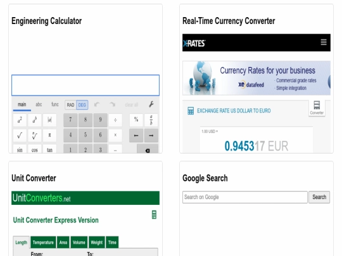Switch calculator to RAD mode

tap(70, 105)
